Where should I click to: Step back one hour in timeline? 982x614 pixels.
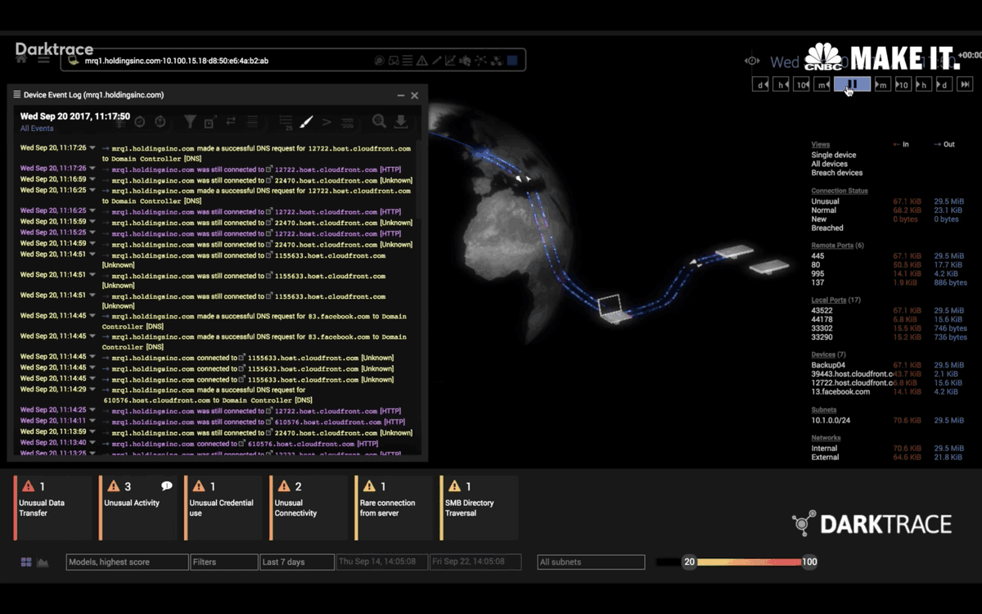[x=781, y=84]
